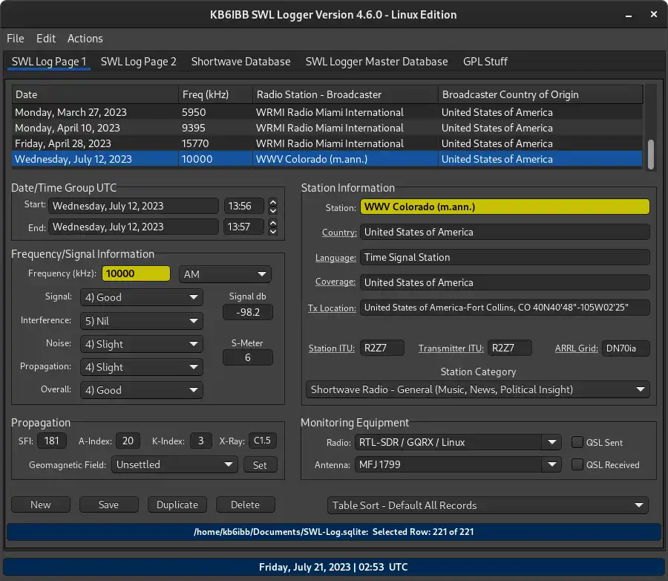
Task: Click the X-Ray value field
Action: coord(263,441)
